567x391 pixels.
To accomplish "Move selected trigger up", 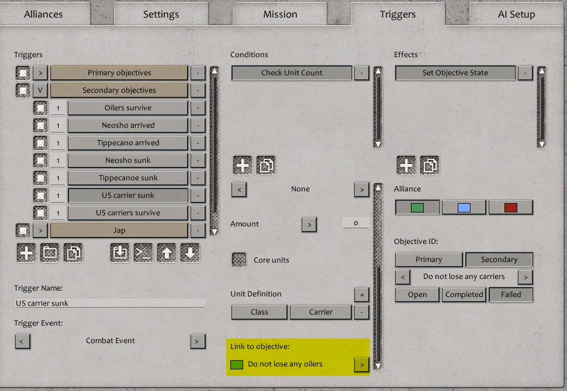I will click(167, 253).
